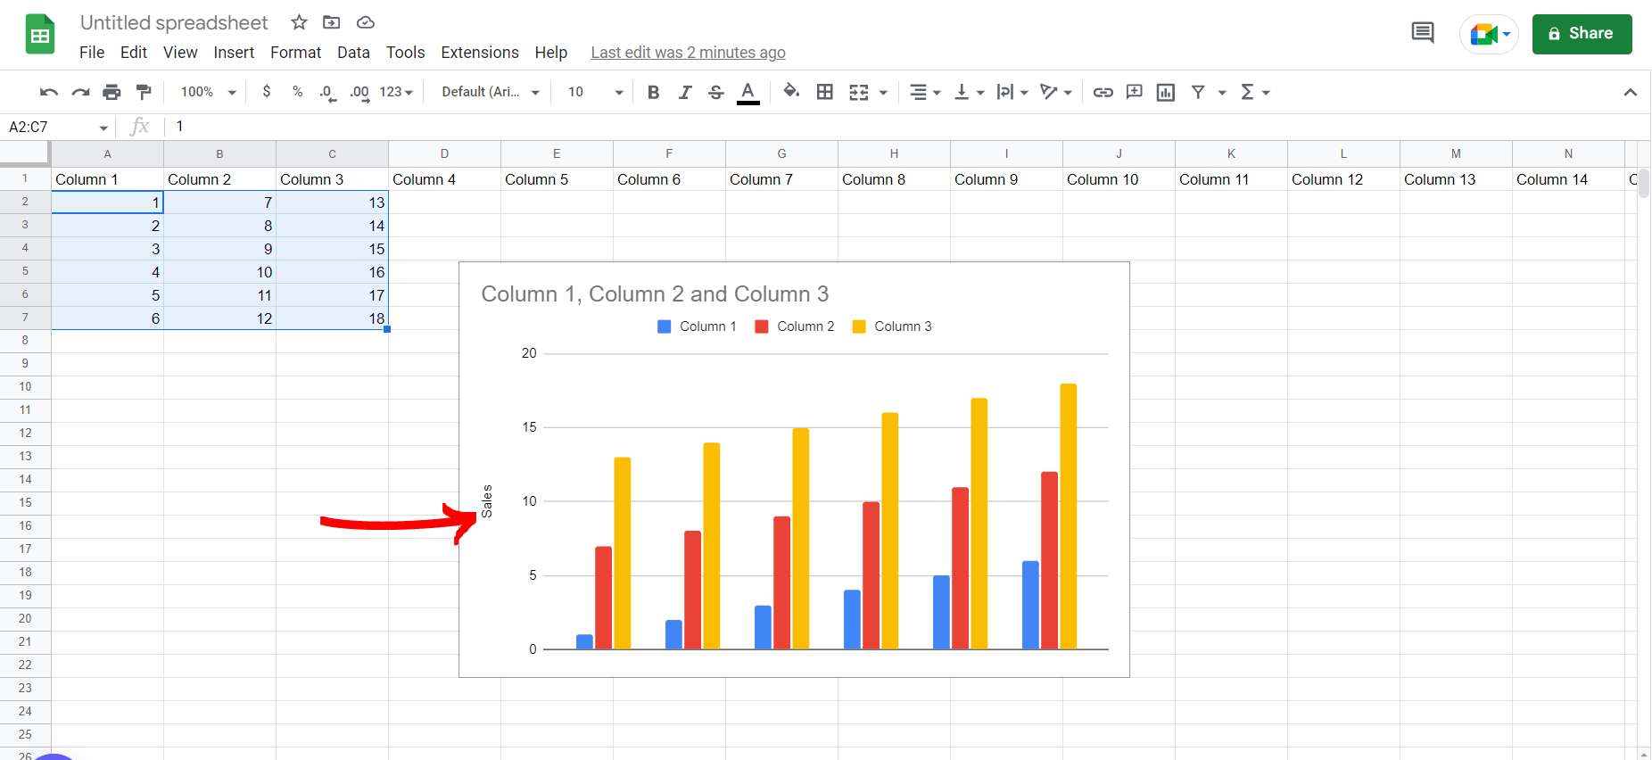Open text wrapping dropdown
This screenshot has height=760, width=1652.
(1012, 92)
